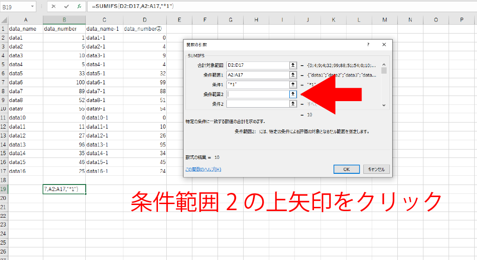Open the Name Box dropdown arrow
The width and height of the screenshot is (477, 260).
(x=32, y=7)
